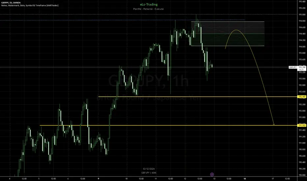Click the eLs-Trading green title text
307x181 pixels.
(x=149, y=5)
